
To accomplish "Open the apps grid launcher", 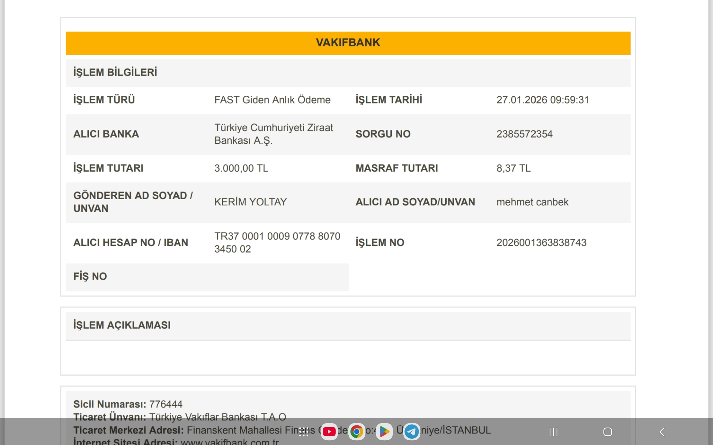I will (304, 432).
